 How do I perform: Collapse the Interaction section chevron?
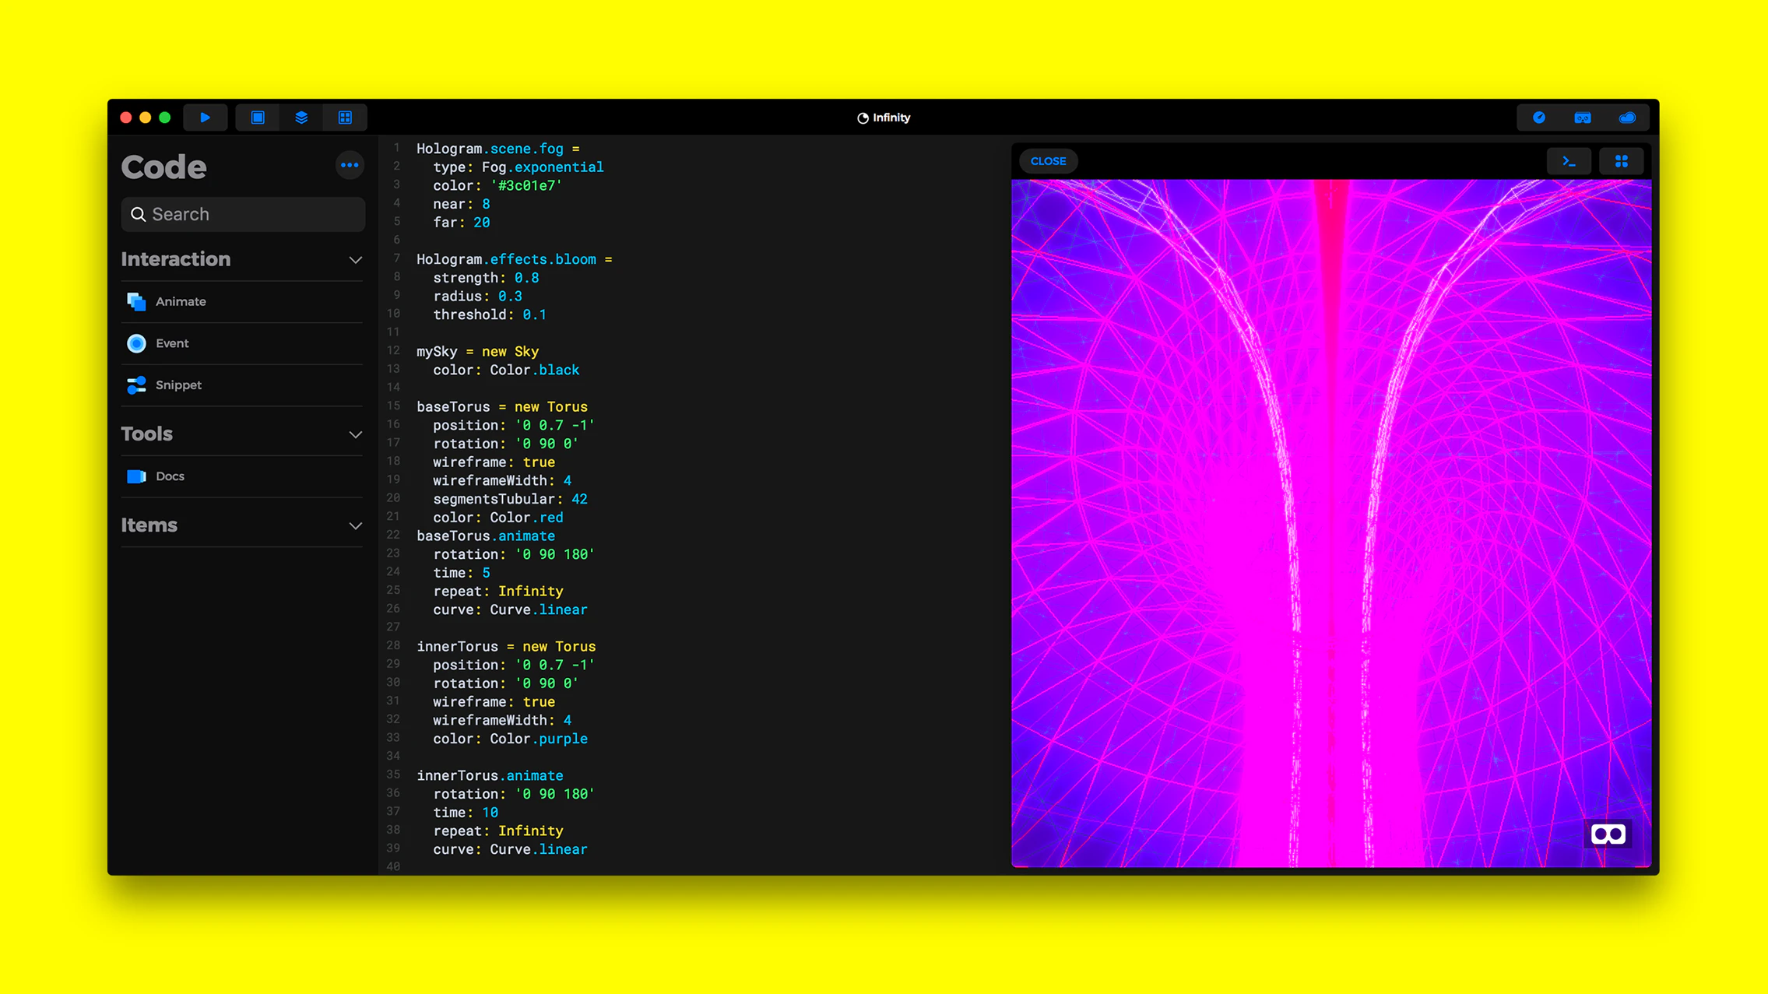coord(355,260)
